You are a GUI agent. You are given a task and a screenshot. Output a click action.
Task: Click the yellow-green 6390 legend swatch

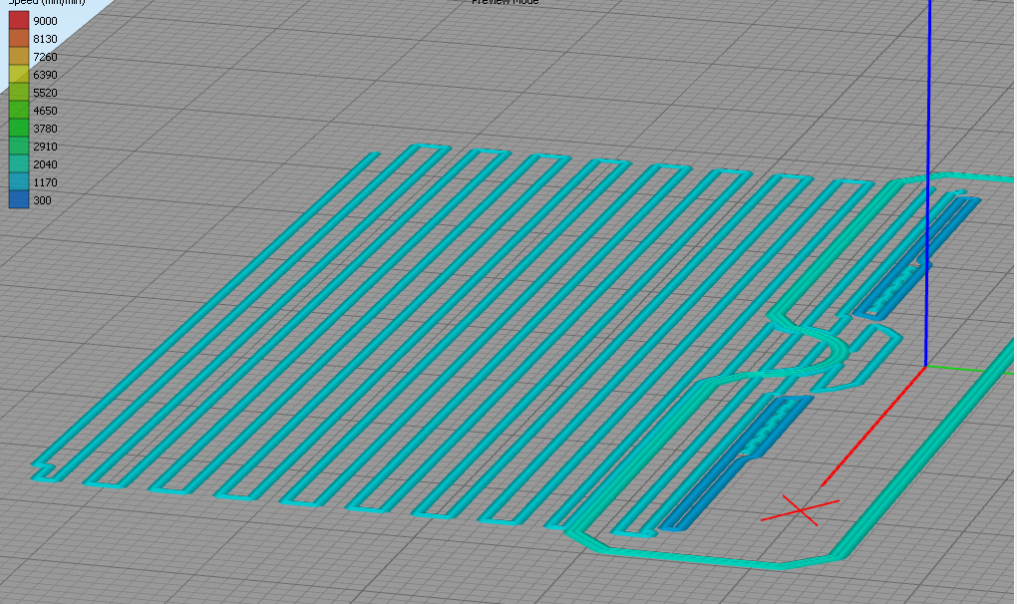pos(19,75)
